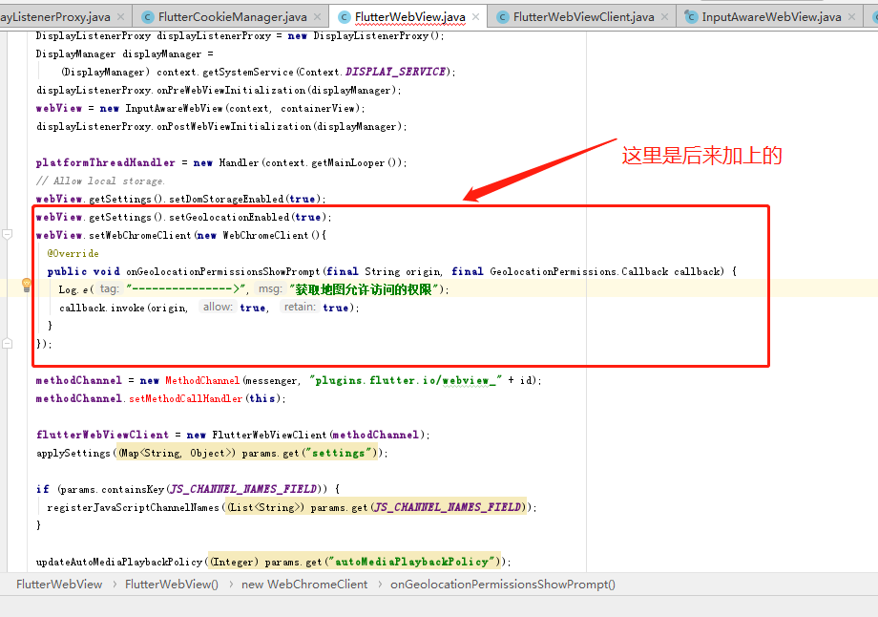Close the InputAwareWebView.java tab
Viewport: 878px width, 617px height.
click(x=851, y=17)
